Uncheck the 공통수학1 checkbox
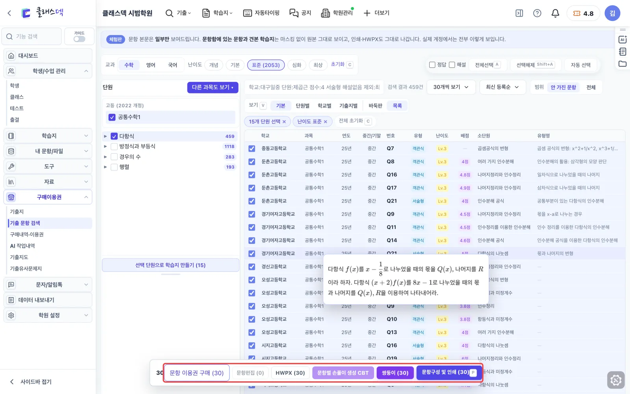 (x=112, y=117)
